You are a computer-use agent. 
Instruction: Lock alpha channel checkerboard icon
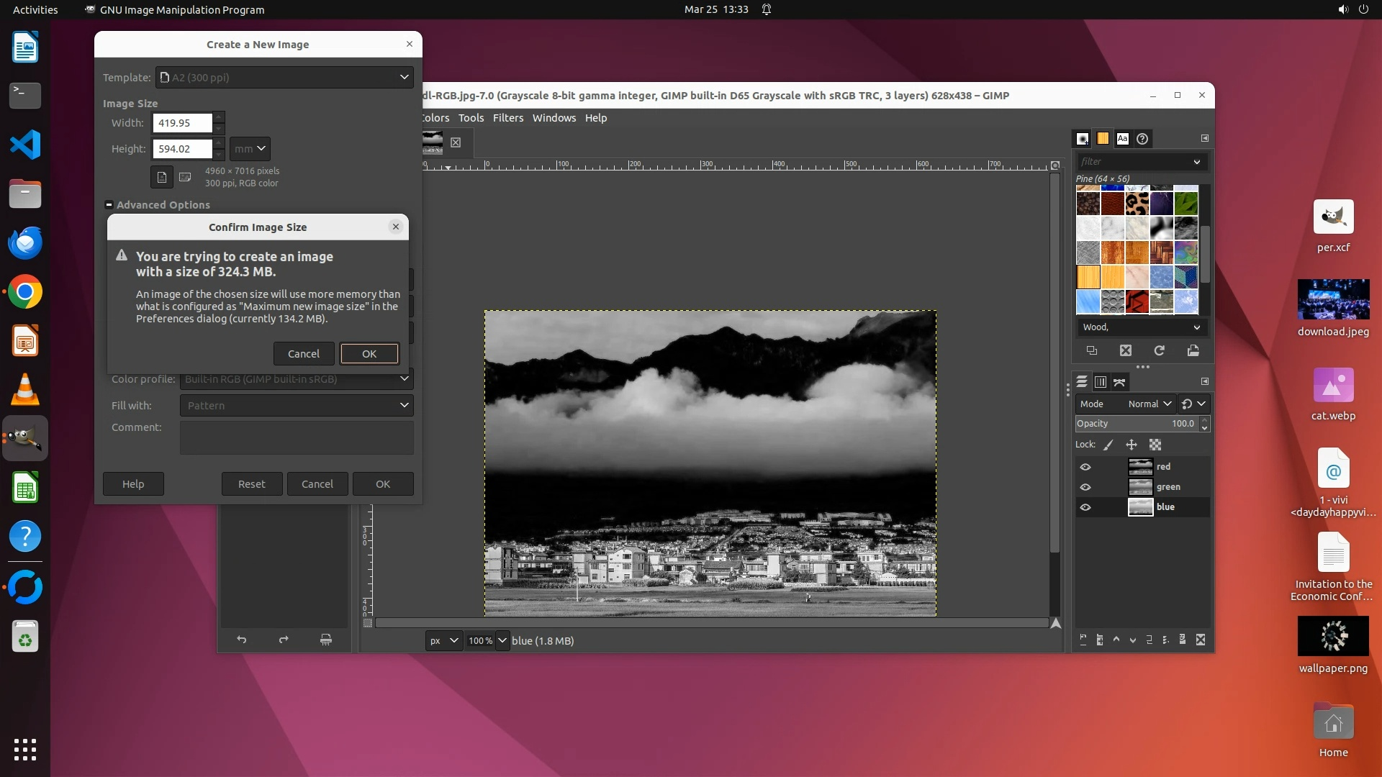coord(1155,445)
